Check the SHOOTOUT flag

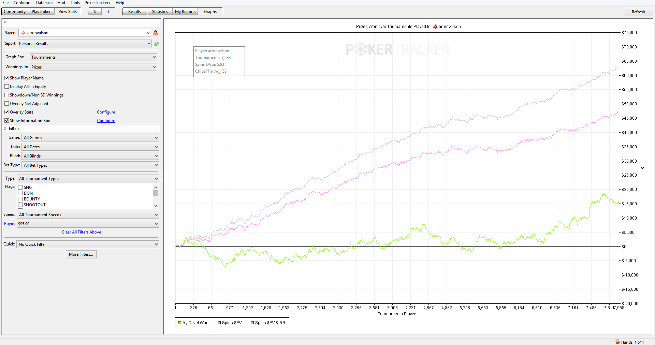pyautogui.click(x=20, y=205)
